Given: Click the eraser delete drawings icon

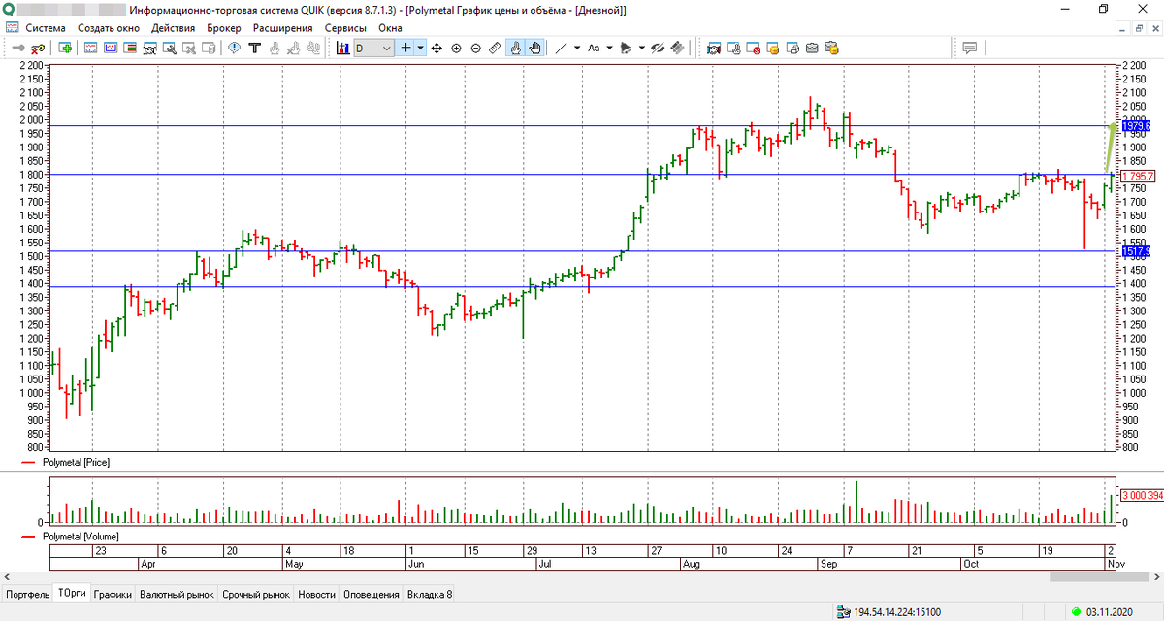Looking at the screenshot, I should pyautogui.click(x=677, y=48).
